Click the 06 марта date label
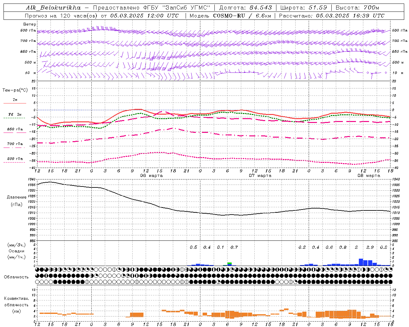 pyautogui.click(x=151, y=176)
